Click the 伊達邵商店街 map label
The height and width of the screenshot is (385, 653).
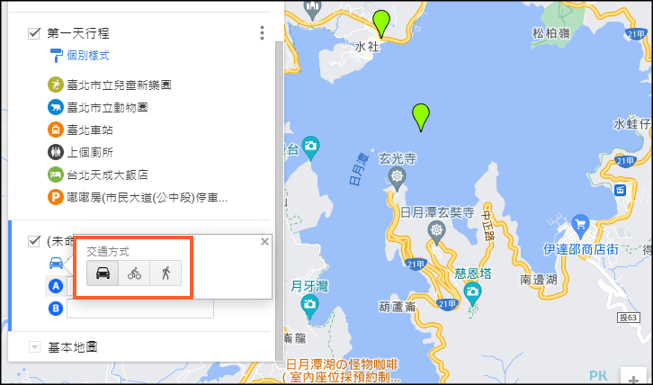(581, 249)
